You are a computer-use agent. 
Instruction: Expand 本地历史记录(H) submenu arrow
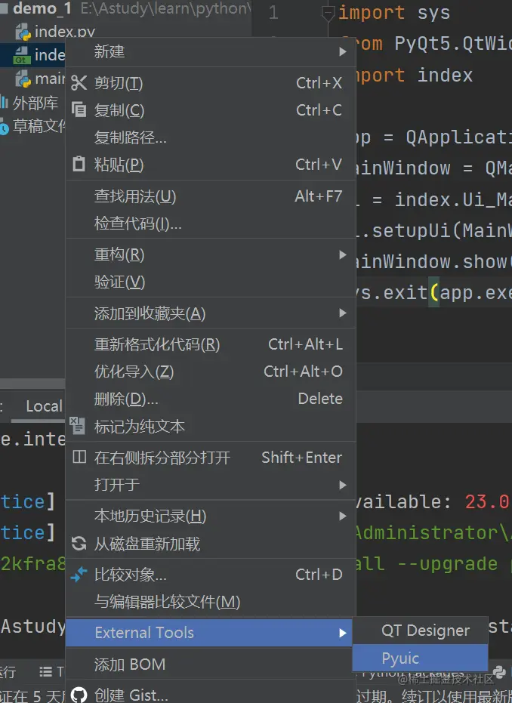coord(343,516)
